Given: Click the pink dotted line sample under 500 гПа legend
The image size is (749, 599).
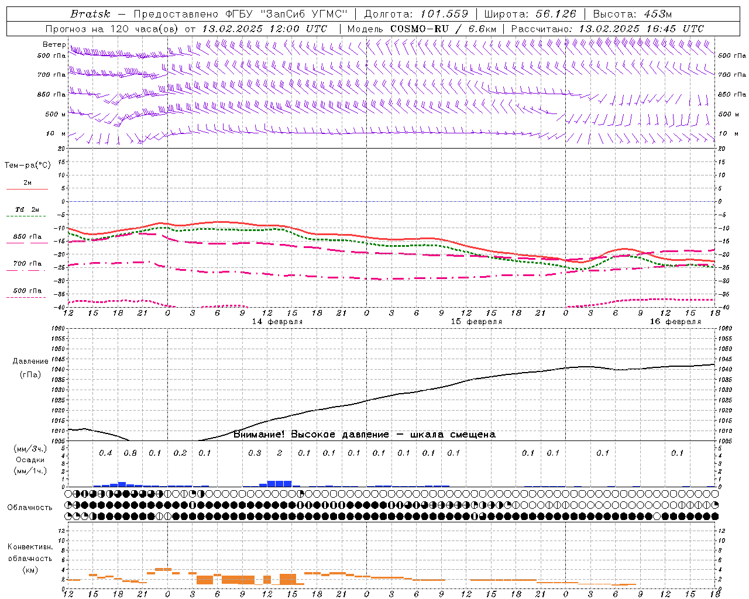Looking at the screenshot, I should [27, 298].
